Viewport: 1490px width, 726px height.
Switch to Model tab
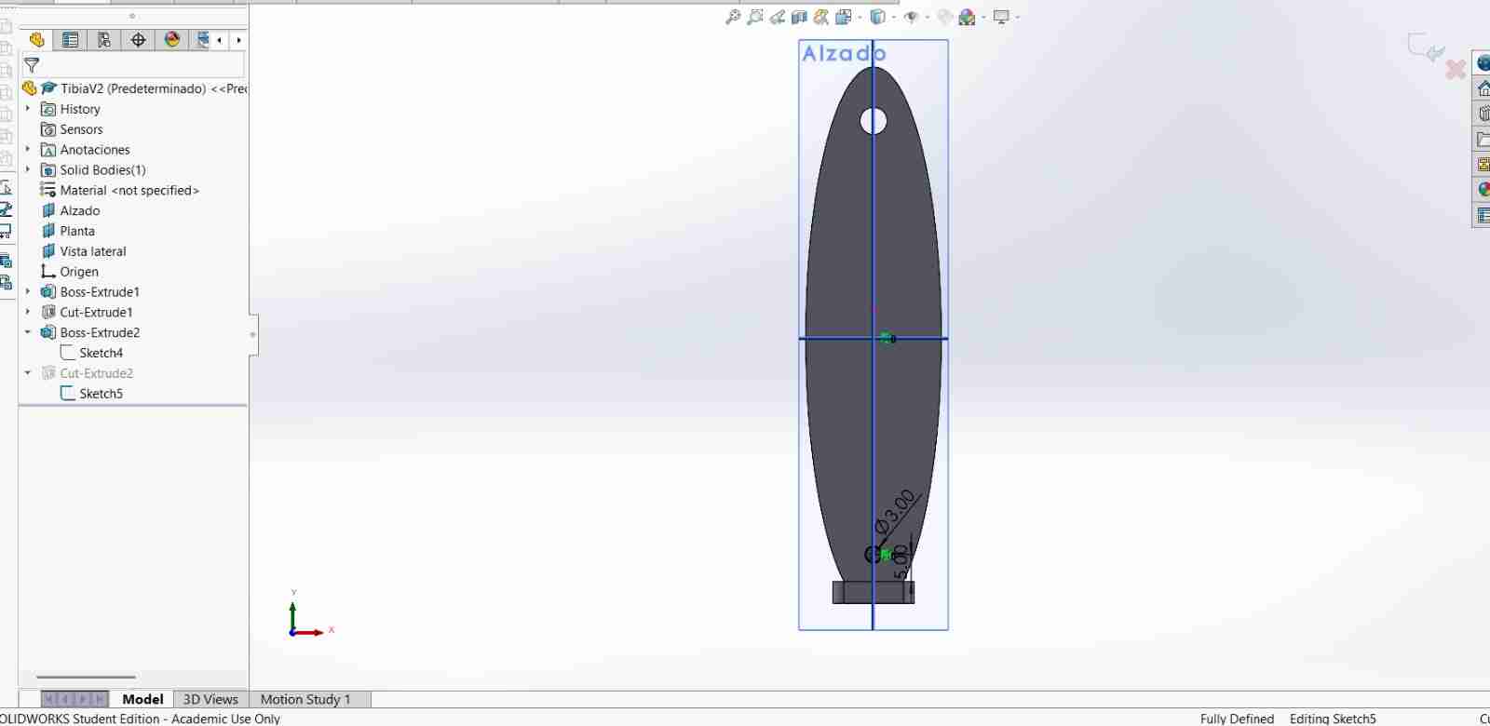[x=142, y=699]
